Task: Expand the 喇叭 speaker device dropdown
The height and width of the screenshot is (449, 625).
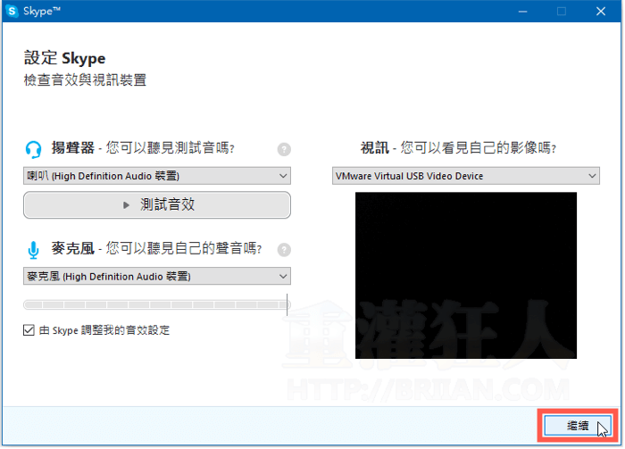Action: pos(156,176)
